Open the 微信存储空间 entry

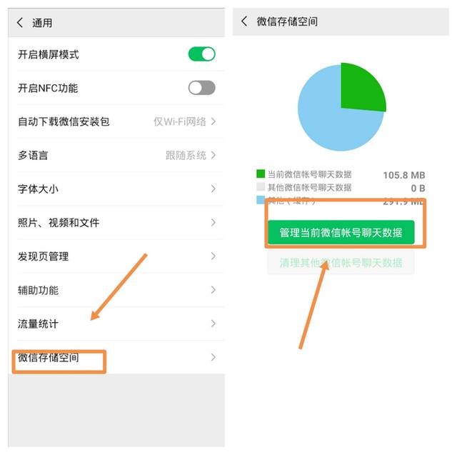tap(116, 357)
